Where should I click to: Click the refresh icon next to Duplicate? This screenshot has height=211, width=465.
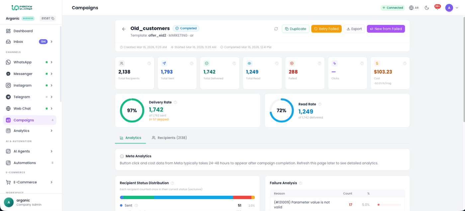[x=276, y=29]
